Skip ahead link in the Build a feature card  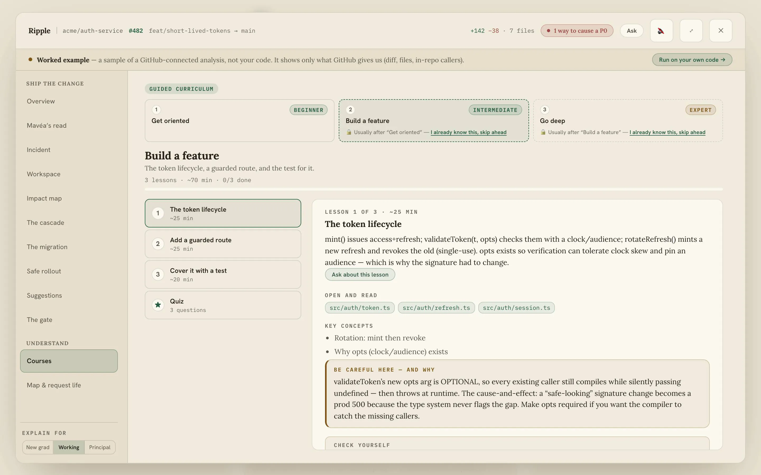click(468, 132)
